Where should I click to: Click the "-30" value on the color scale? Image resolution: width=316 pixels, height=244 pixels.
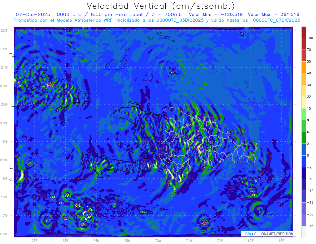point(310,214)
